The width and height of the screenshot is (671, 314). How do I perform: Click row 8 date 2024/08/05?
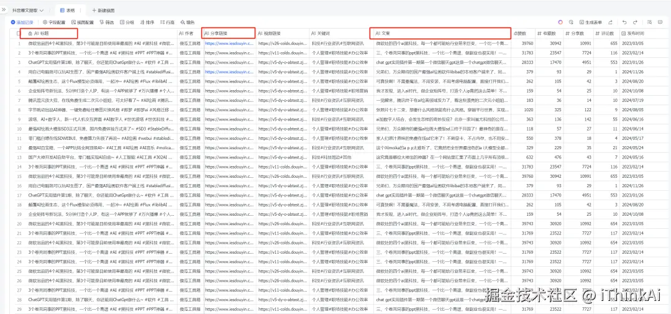(x=632, y=109)
